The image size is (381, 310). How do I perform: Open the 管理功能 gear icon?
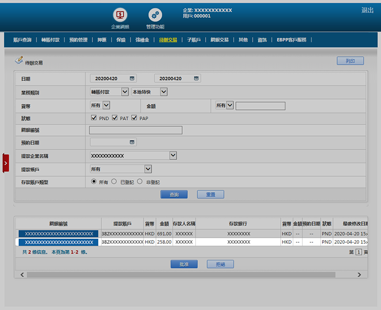[x=155, y=15]
